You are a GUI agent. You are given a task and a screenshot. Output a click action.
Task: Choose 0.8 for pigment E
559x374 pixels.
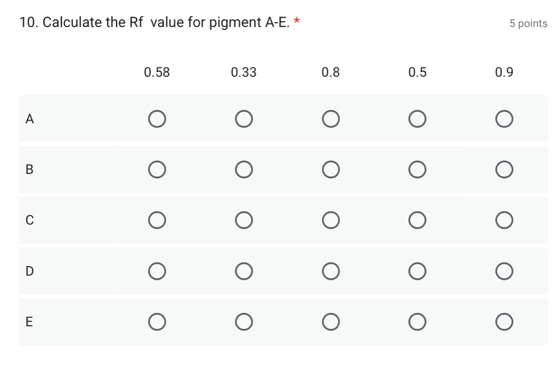tap(330, 322)
